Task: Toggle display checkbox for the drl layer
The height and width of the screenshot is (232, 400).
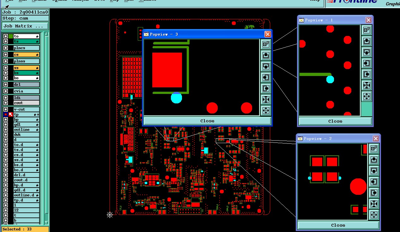Action: (x=6, y=84)
